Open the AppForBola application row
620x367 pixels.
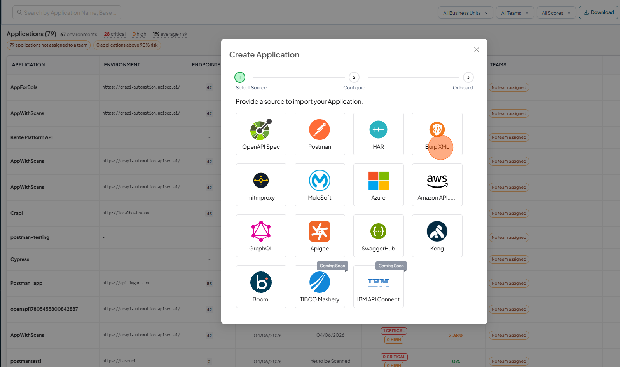[24, 87]
